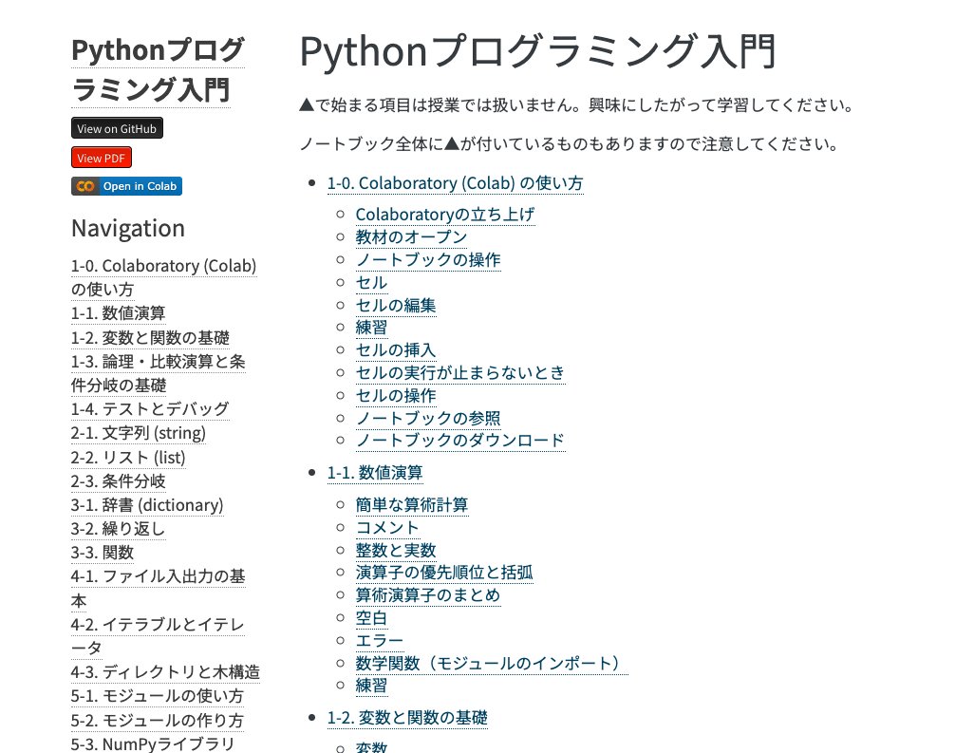Open sidebar title Pythonプログラミング入門 link
The height and width of the screenshot is (753, 955).
158,69
